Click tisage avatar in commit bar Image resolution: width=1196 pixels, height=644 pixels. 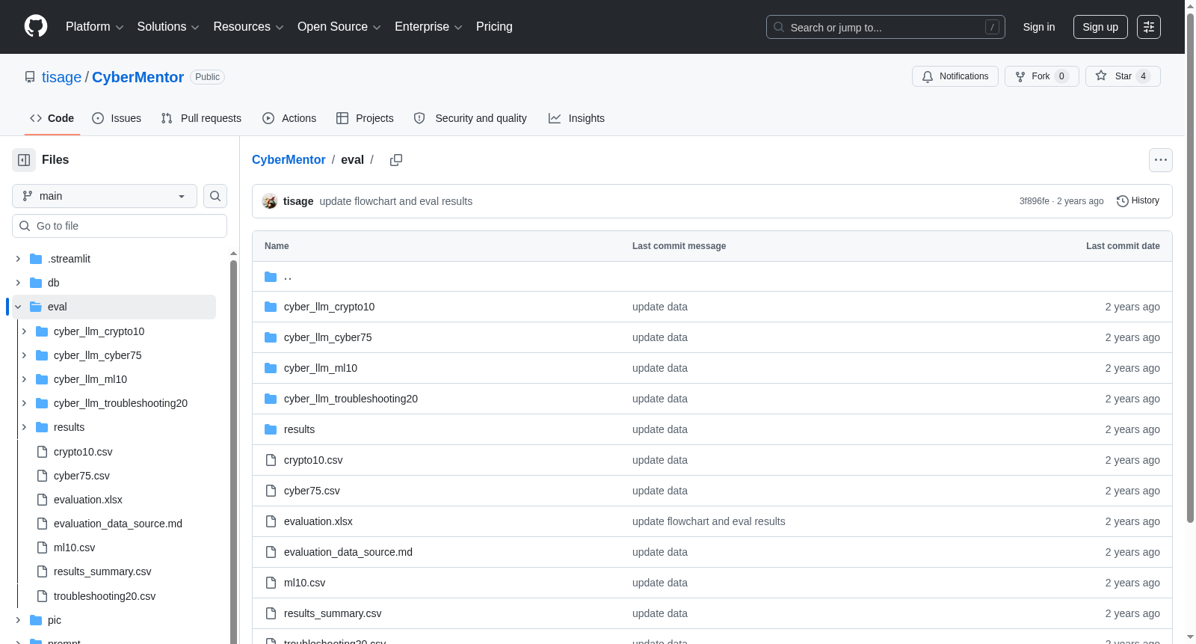(x=270, y=201)
